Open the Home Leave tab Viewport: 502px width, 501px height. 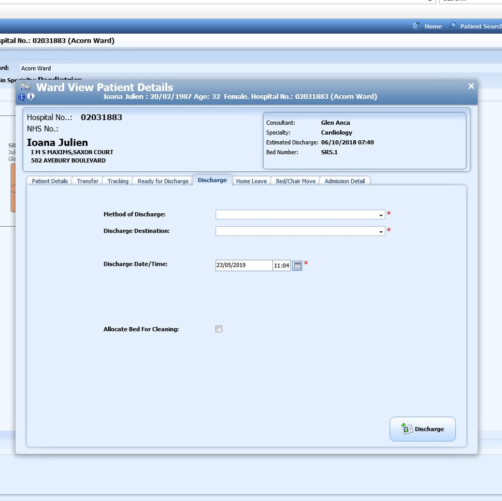[x=251, y=181]
